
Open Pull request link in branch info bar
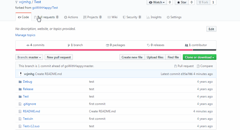[184, 66]
